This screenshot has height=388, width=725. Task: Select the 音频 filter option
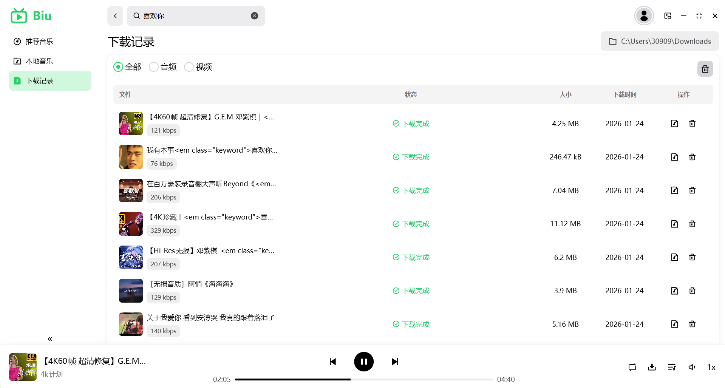pyautogui.click(x=153, y=66)
